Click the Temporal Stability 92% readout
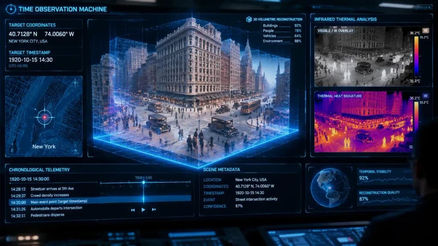This screenshot has height=246, width=438. tap(364, 178)
